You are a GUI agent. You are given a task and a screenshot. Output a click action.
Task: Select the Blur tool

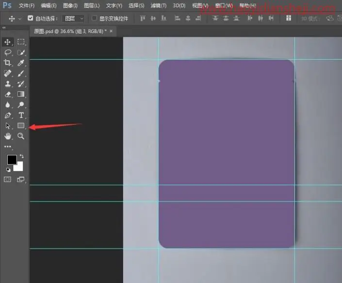(8, 105)
